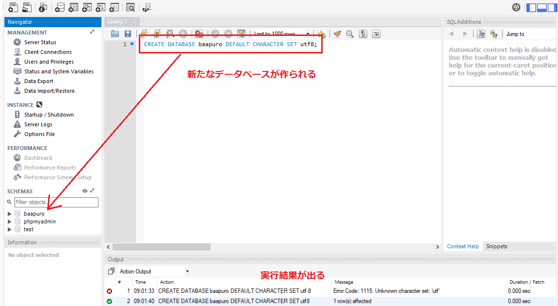
Task: Open Options File
Action: [39, 134]
